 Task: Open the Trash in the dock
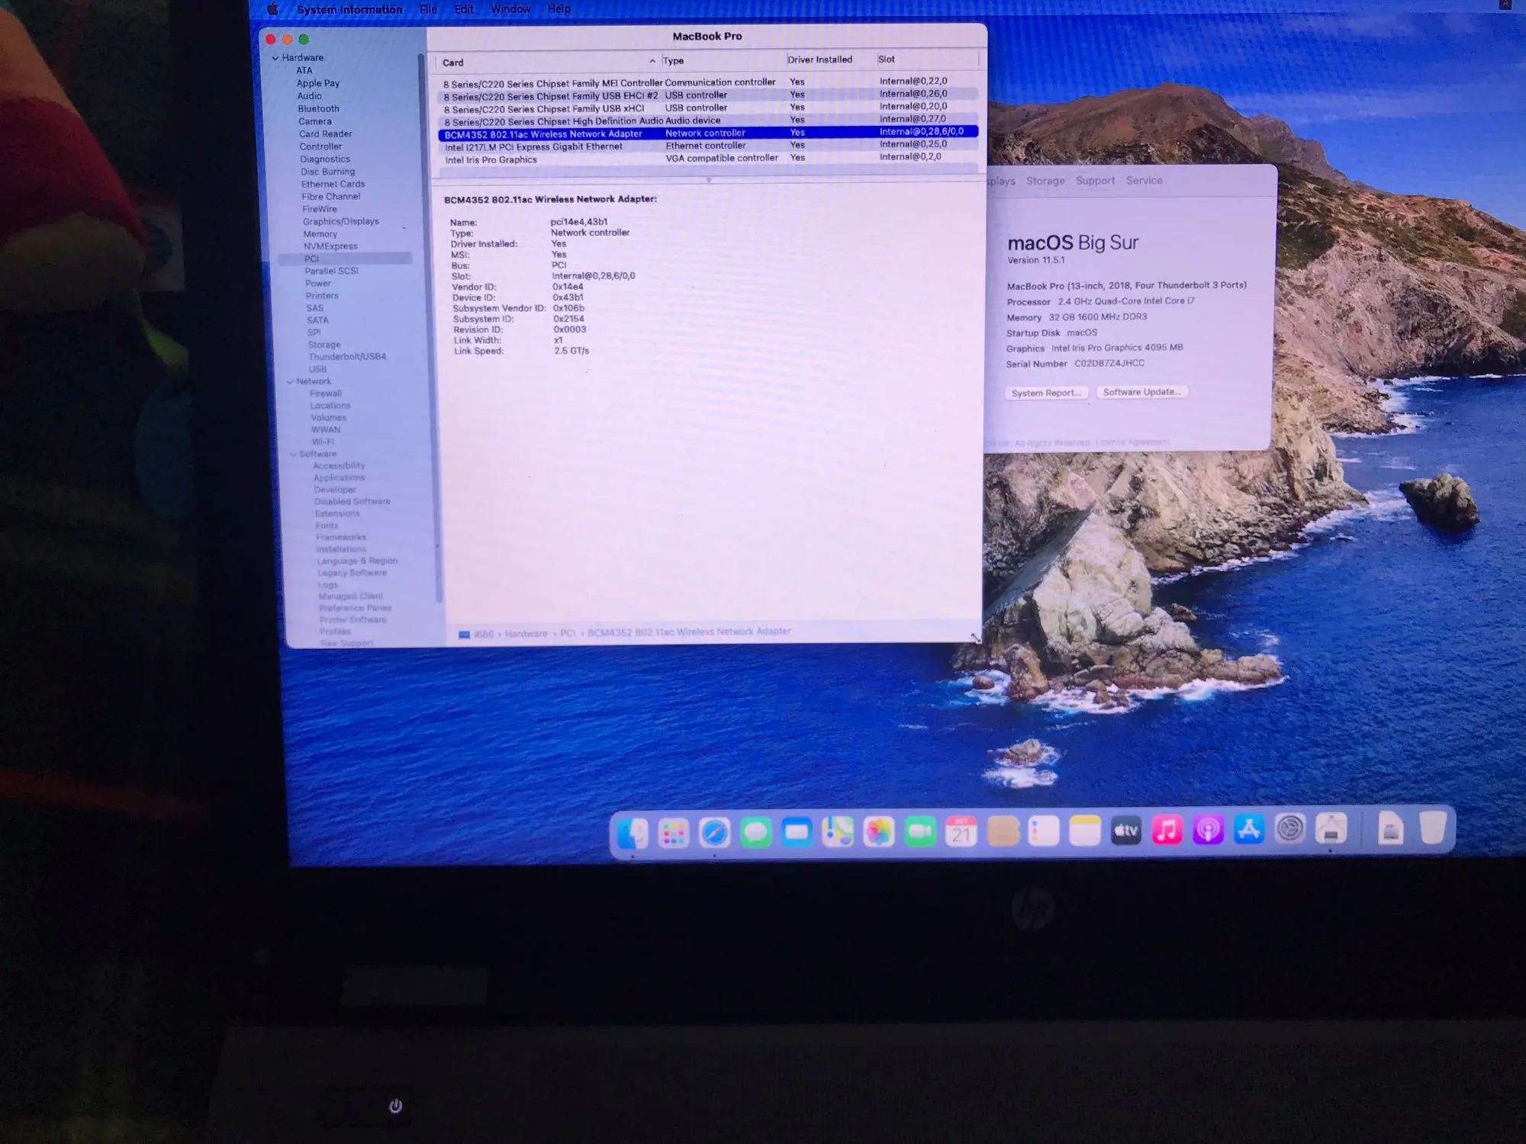pyautogui.click(x=1433, y=828)
